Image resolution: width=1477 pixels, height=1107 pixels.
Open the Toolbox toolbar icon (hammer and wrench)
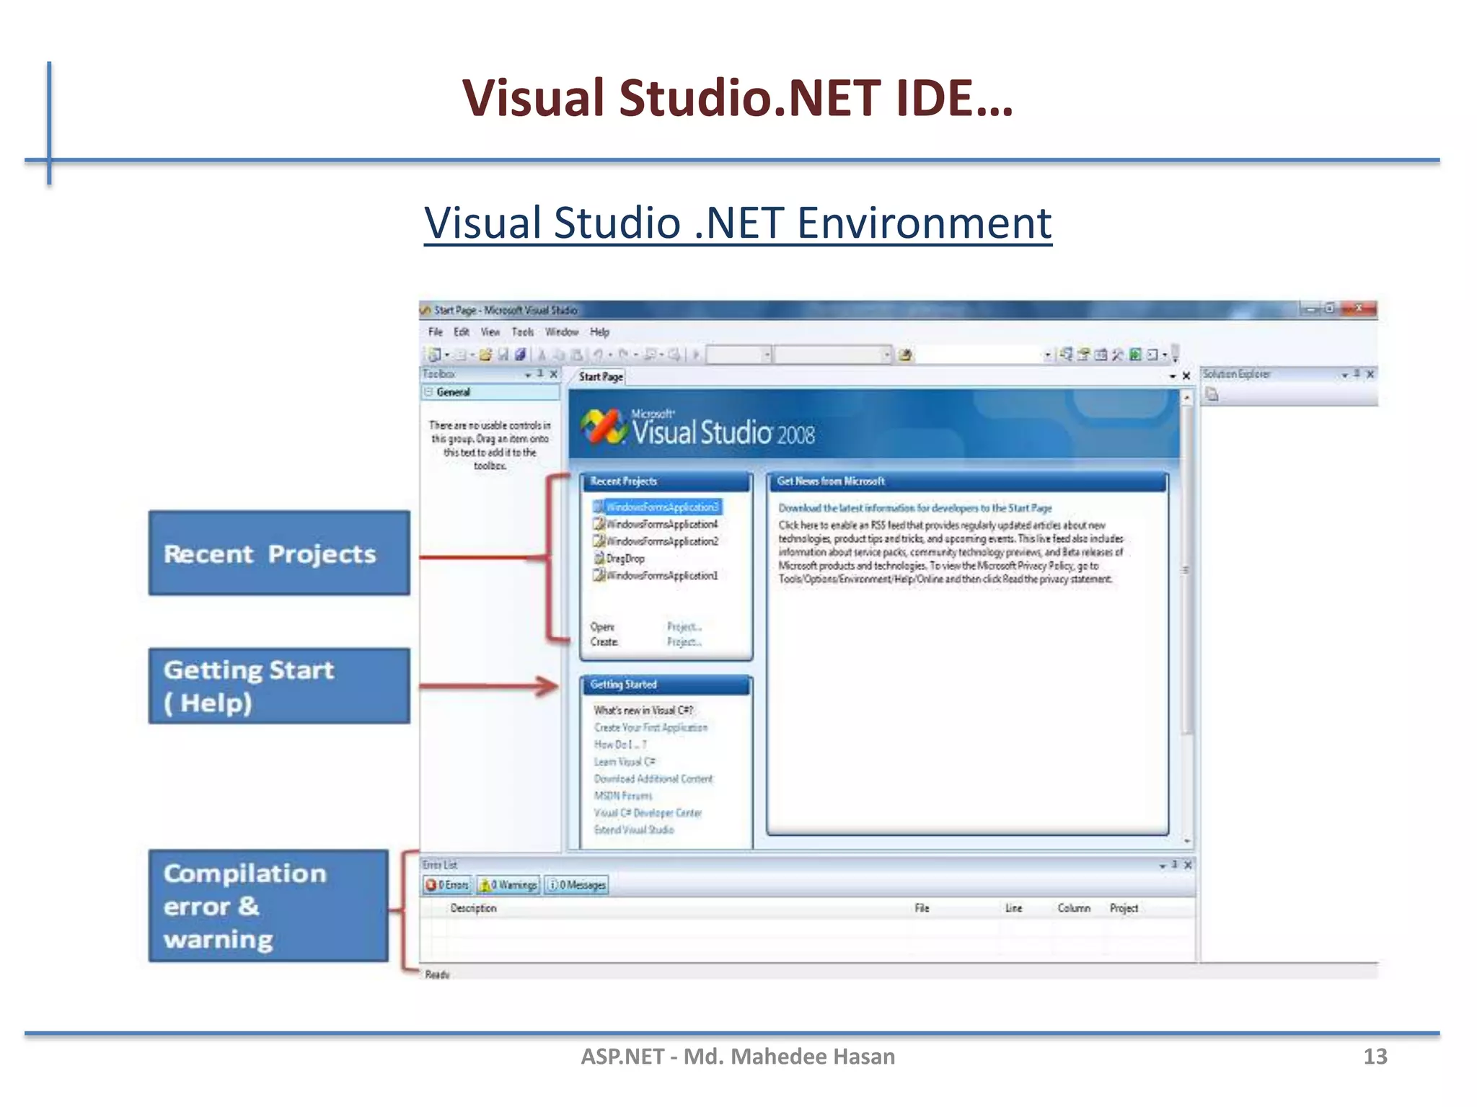pos(1118,355)
